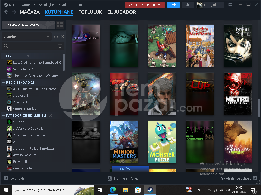Click the downloads icon beside İndirmeleri Yönet
The image size is (261, 195).
110,178
